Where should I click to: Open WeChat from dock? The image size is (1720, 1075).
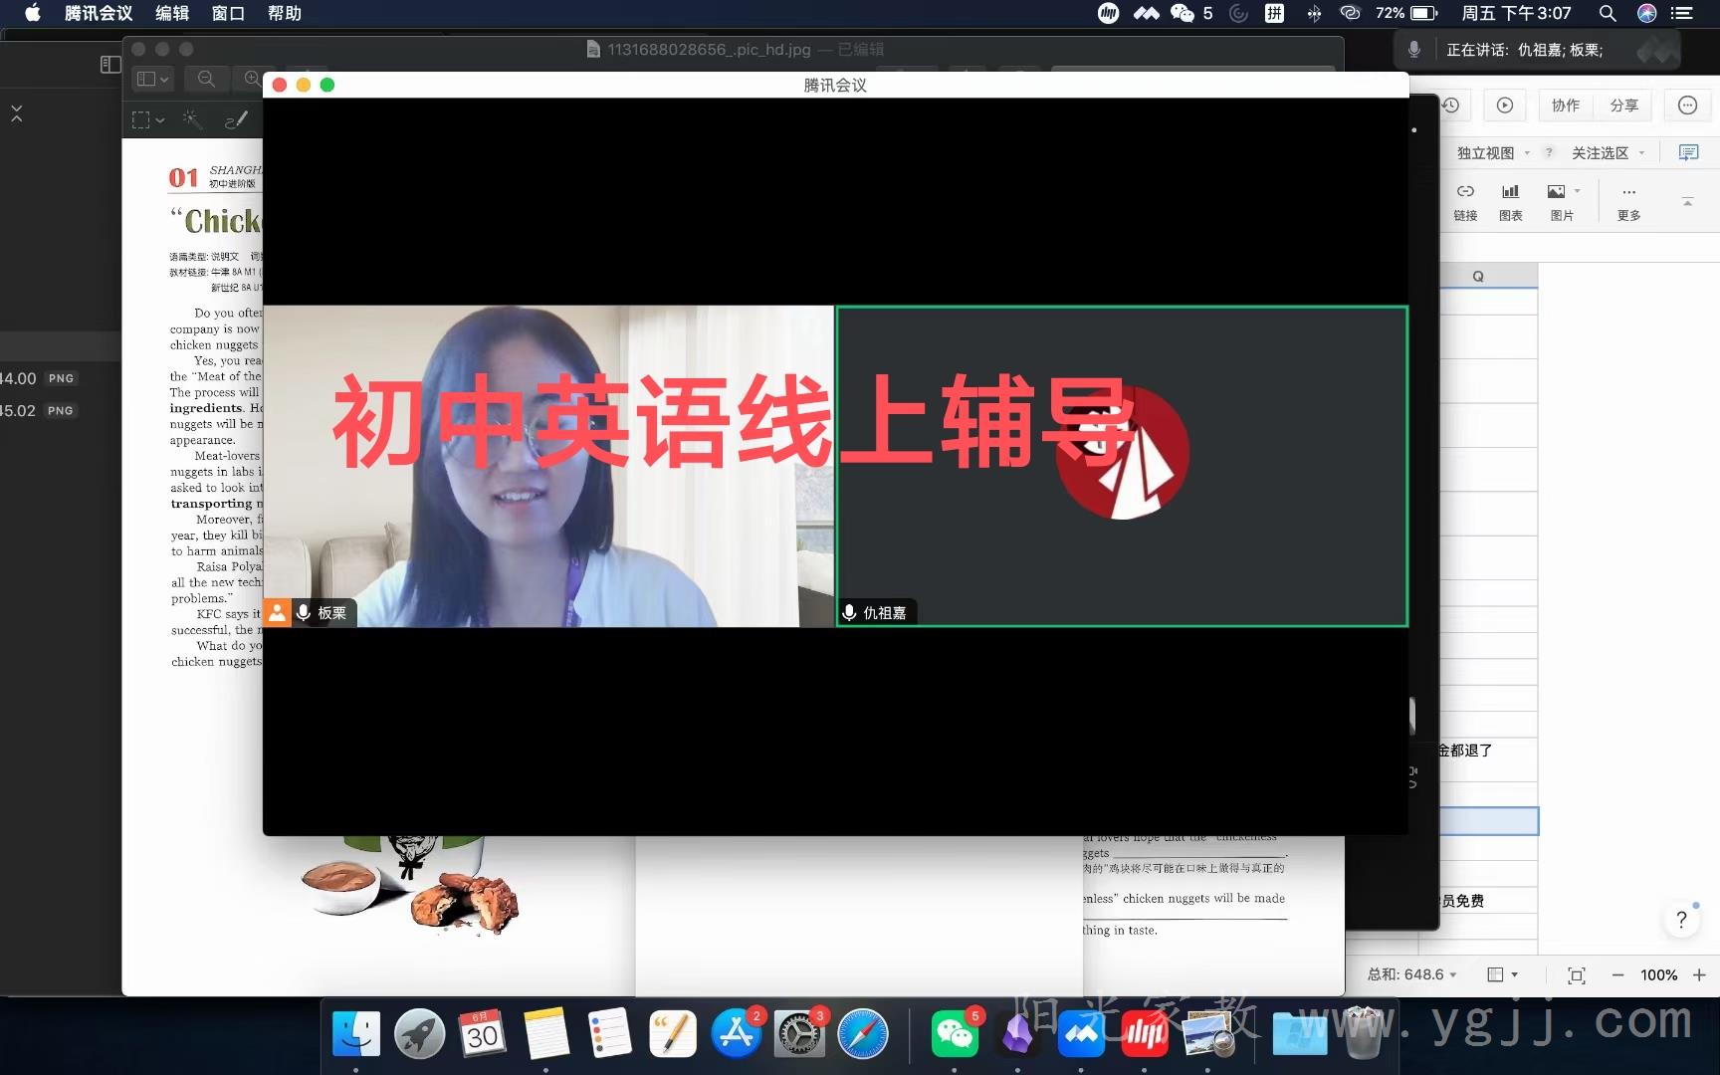pyautogui.click(x=955, y=1035)
